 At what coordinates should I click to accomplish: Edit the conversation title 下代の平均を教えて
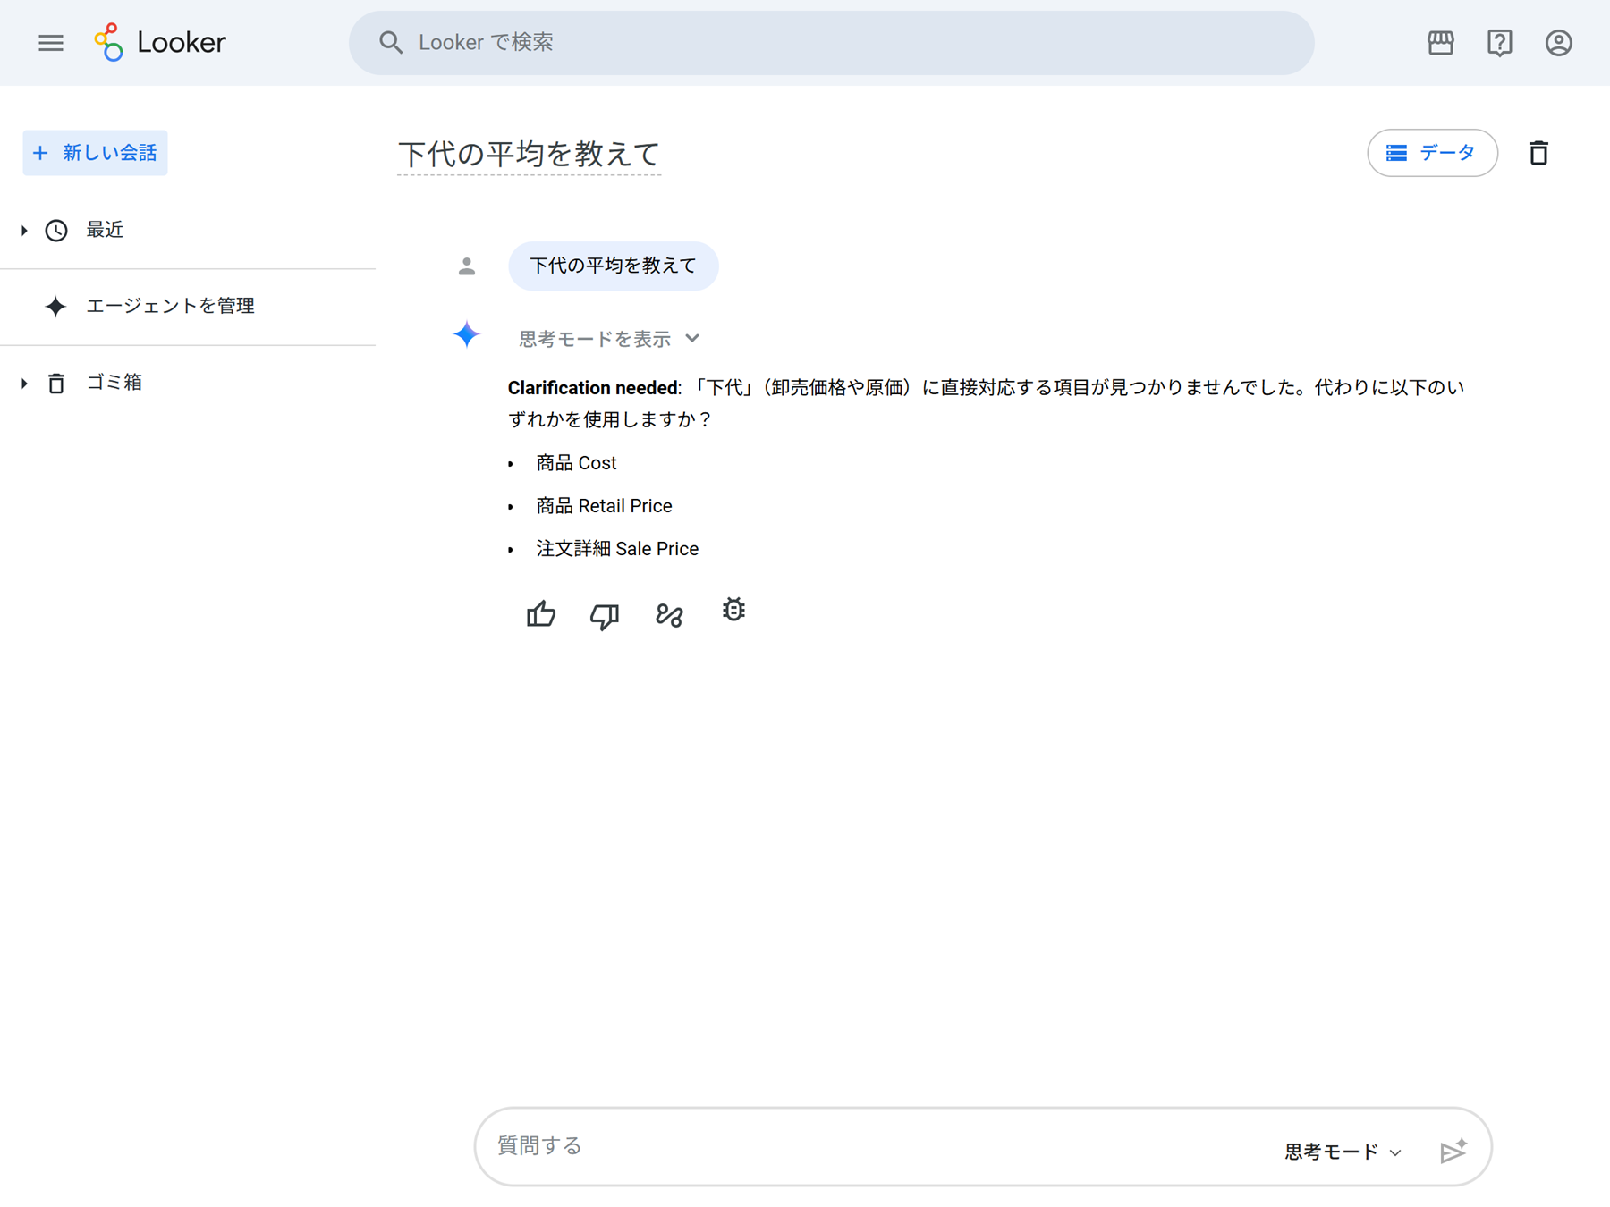529,154
